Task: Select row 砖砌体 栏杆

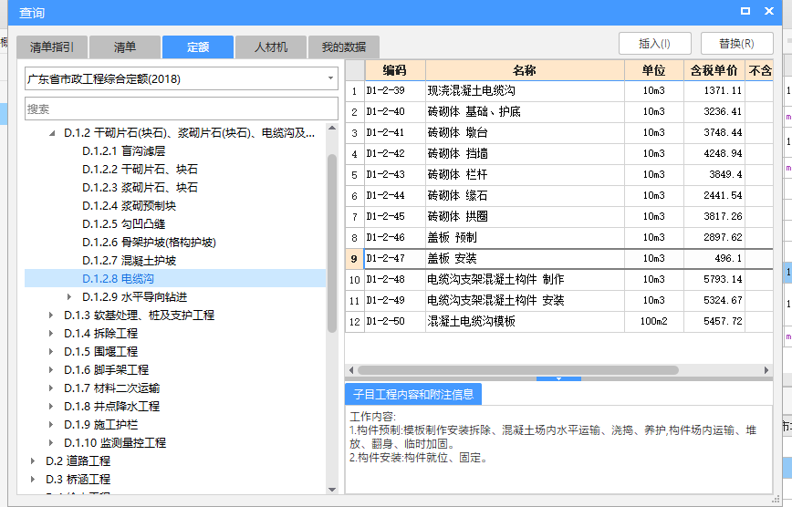Action: tap(559, 175)
